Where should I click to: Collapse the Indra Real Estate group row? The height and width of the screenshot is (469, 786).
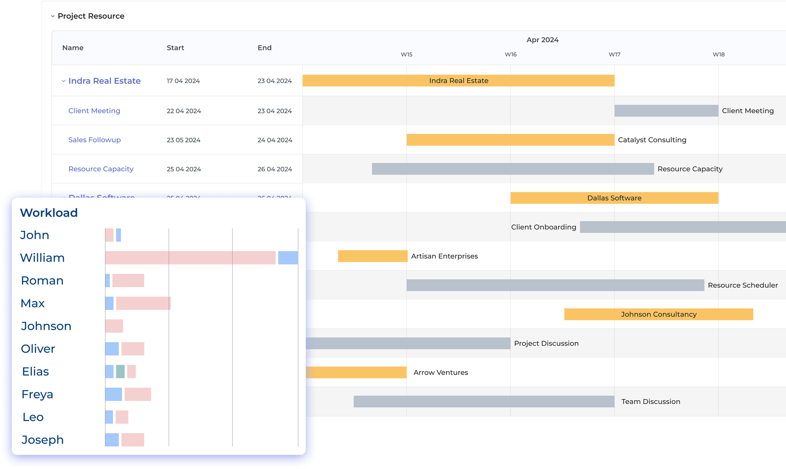tap(63, 81)
